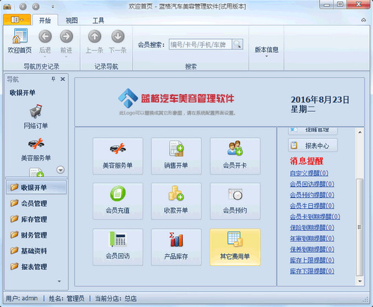Expand more navigation items with round arrow button
This screenshot has width=373, height=307.
(60, 170)
